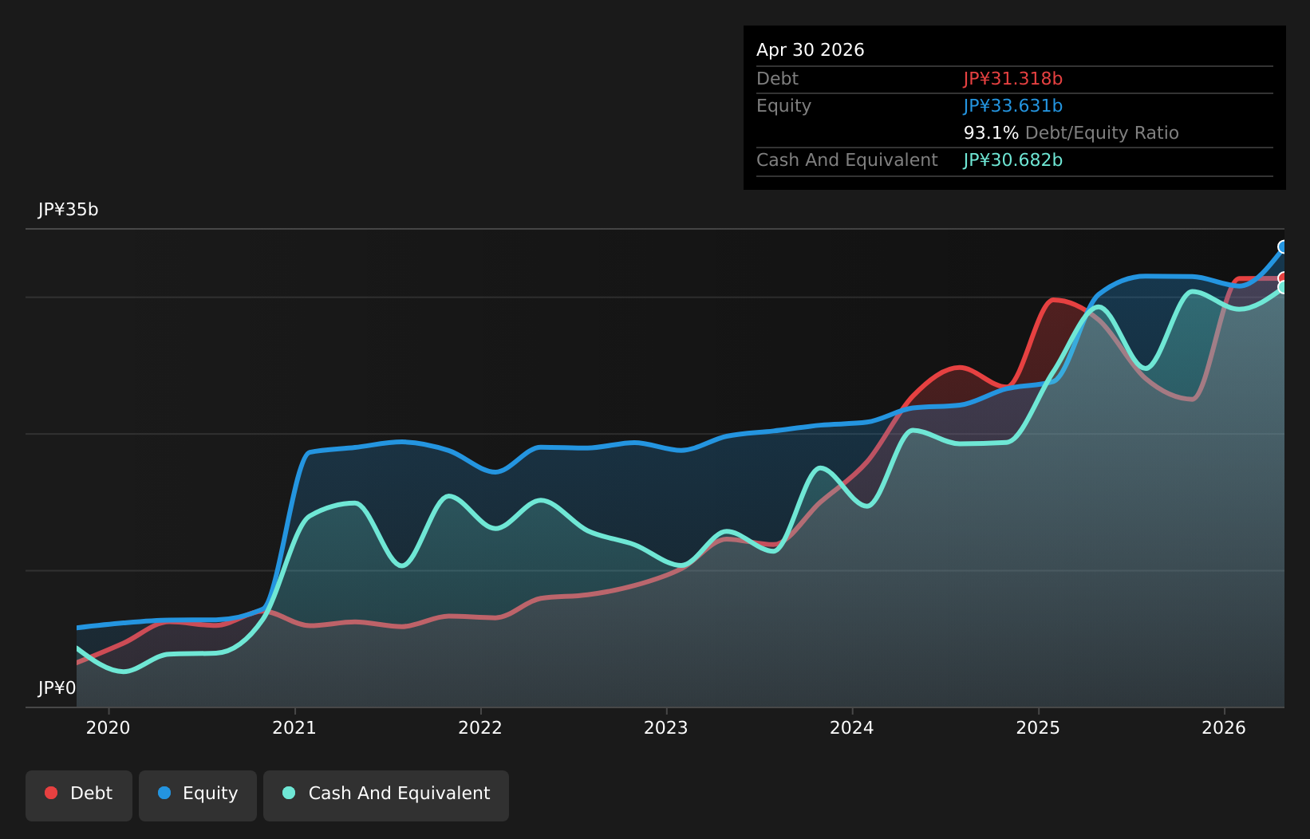Click the Apr 30 2026 tooltip date
The image size is (1310, 839).
pyautogui.click(x=811, y=50)
